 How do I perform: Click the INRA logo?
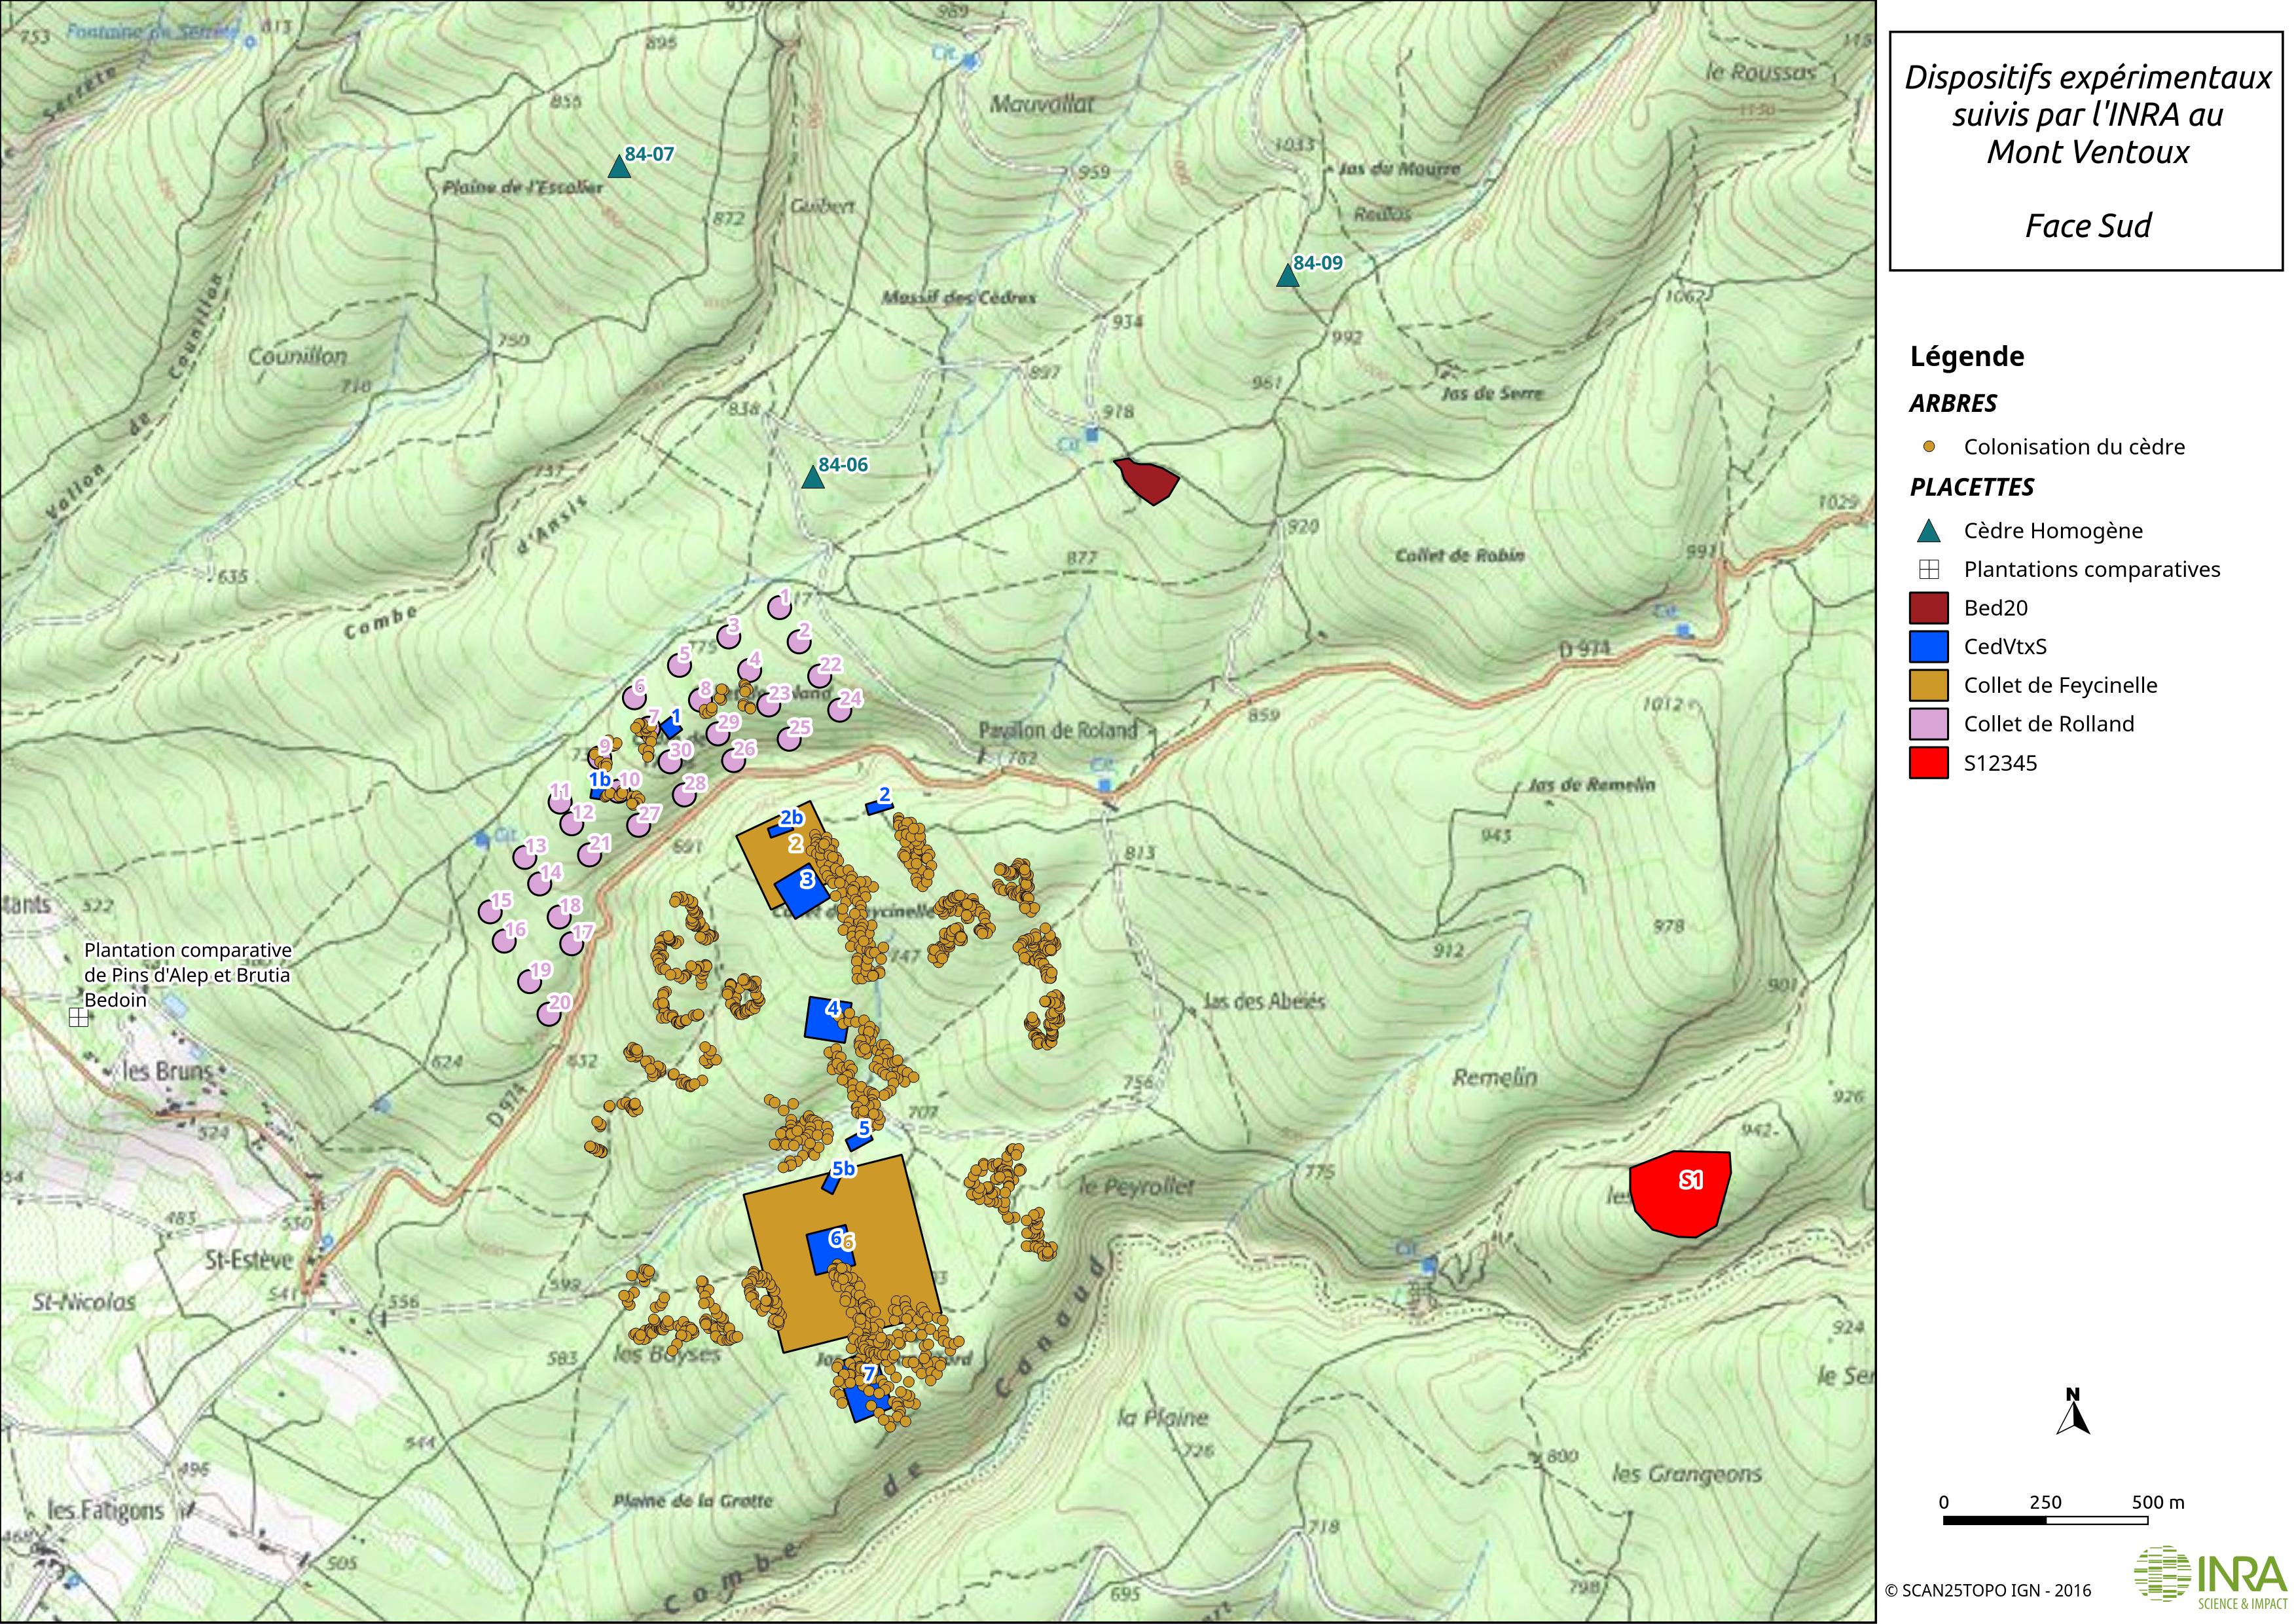pos(2209,1576)
